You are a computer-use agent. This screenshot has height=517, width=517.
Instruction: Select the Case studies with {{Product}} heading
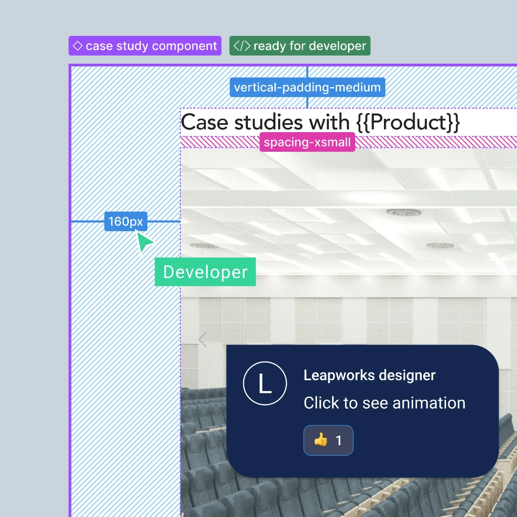[x=320, y=123]
